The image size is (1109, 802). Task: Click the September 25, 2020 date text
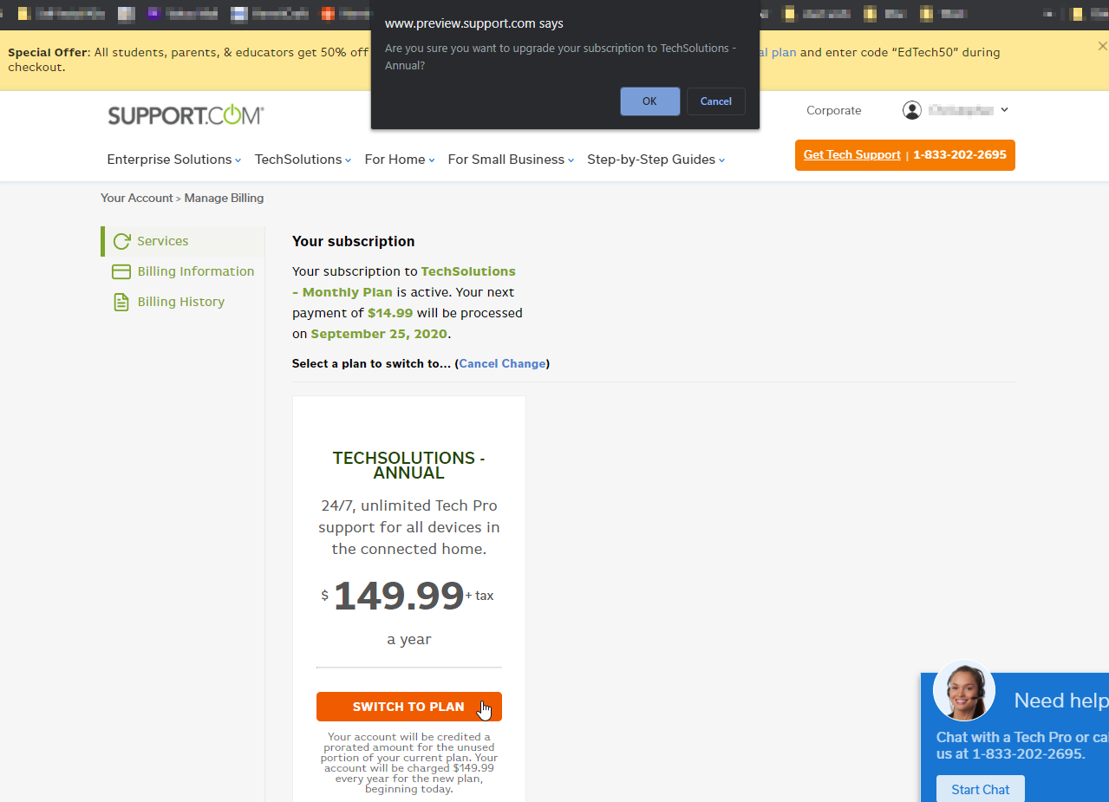coord(379,334)
